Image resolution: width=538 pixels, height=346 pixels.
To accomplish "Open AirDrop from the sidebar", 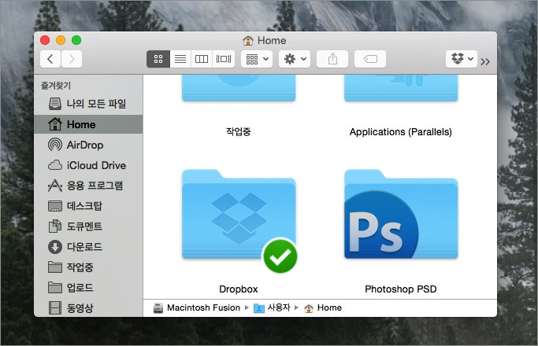I will coord(88,145).
